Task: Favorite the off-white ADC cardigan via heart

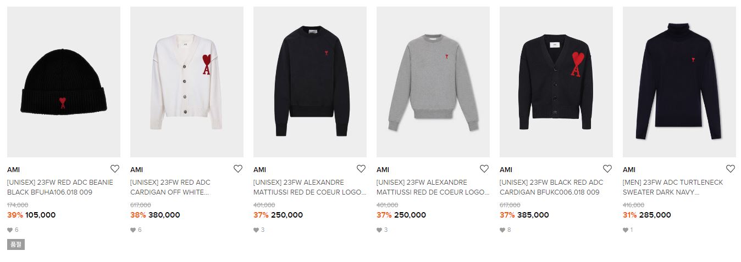Action: (x=237, y=169)
